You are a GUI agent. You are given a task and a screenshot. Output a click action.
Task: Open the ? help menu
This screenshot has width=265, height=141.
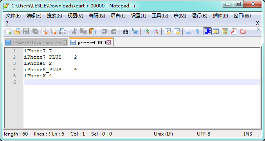click(x=7, y=23)
